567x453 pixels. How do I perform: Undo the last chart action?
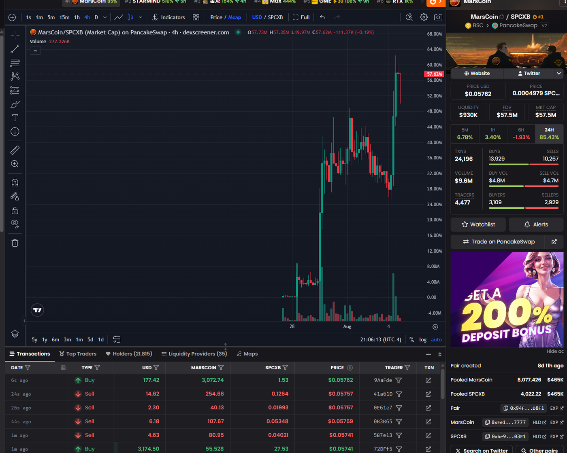(x=322, y=17)
